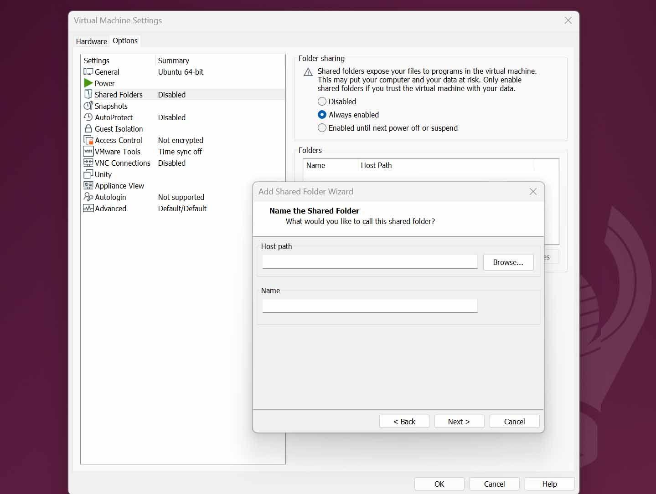Click the Guest Isolation padlock icon
The height and width of the screenshot is (494, 656).
tap(88, 129)
